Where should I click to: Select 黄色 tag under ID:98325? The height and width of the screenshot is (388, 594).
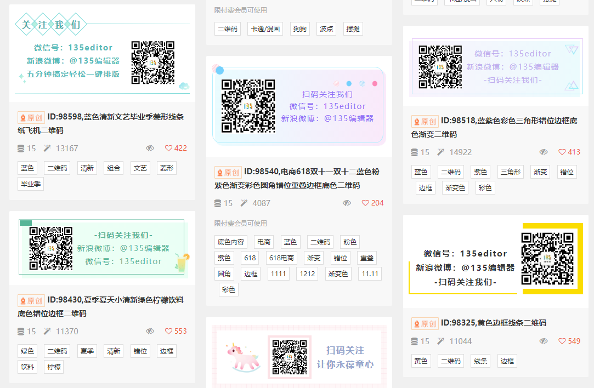click(x=421, y=361)
